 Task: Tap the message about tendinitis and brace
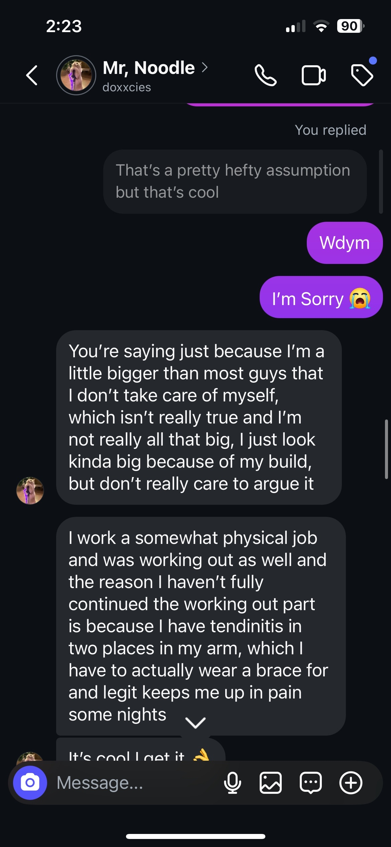pos(201,626)
